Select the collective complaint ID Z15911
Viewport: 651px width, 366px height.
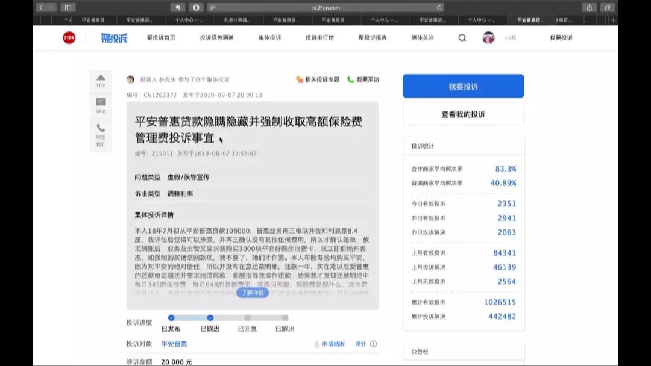pyautogui.click(x=162, y=154)
